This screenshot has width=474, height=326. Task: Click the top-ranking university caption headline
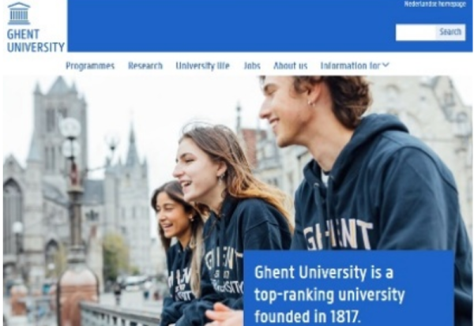(x=329, y=294)
